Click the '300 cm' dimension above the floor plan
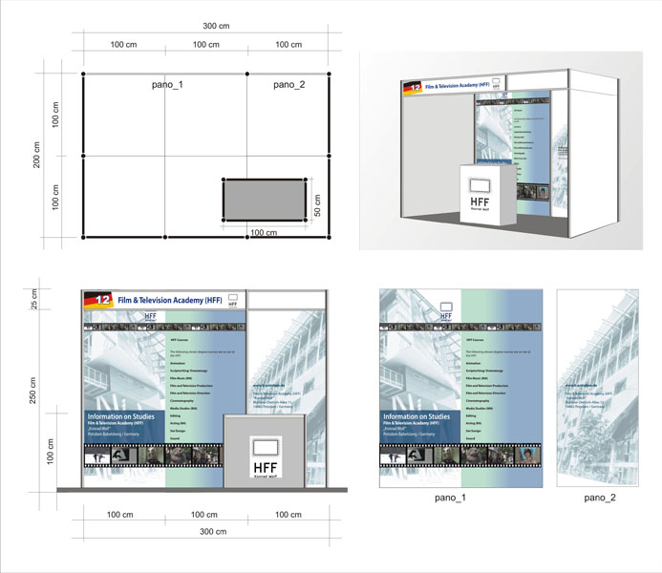This screenshot has width=662, height=573. tap(216, 26)
